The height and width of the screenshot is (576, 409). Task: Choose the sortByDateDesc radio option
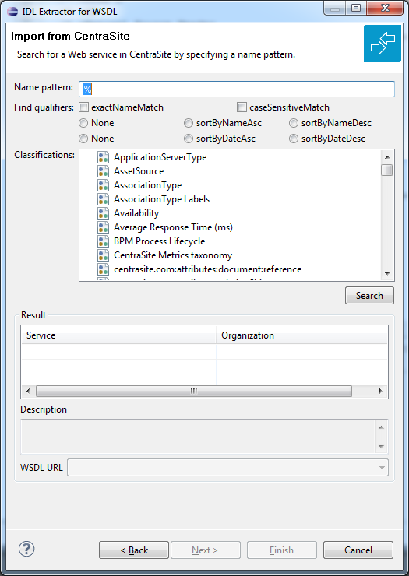tap(294, 139)
